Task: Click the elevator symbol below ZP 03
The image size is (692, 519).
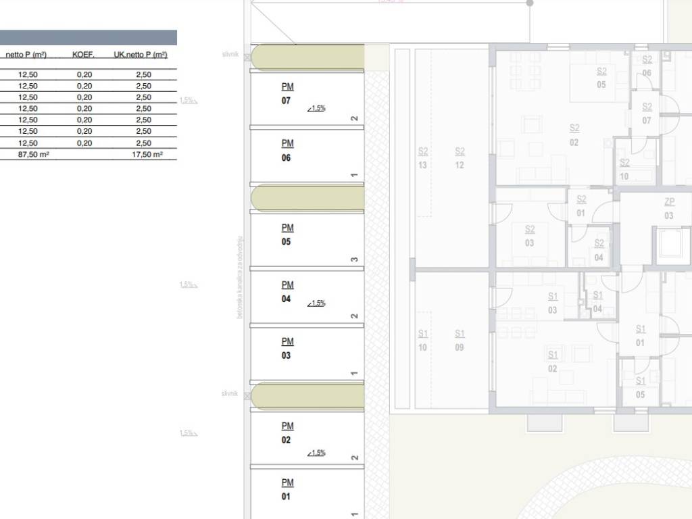Action: click(670, 245)
